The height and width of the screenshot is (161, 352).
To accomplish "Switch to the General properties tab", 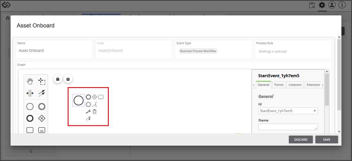I will (x=263, y=85).
